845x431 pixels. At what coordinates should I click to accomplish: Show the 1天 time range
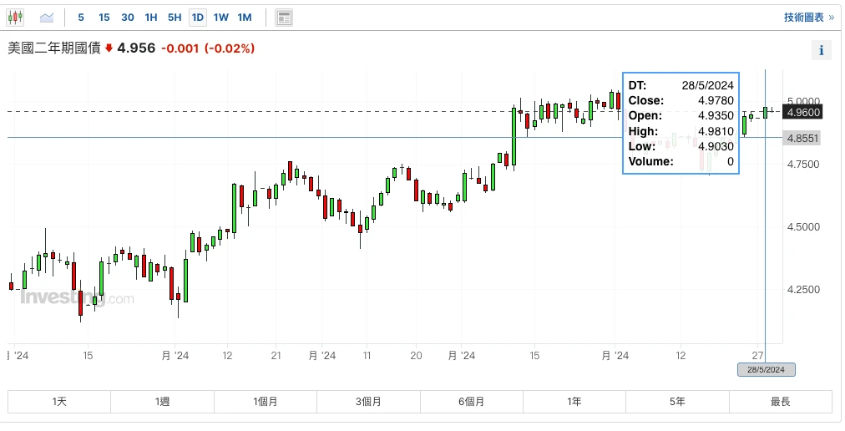59,402
